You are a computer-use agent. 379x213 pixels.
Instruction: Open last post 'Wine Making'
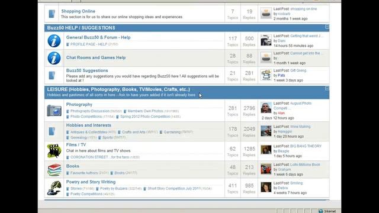[x=300, y=127]
